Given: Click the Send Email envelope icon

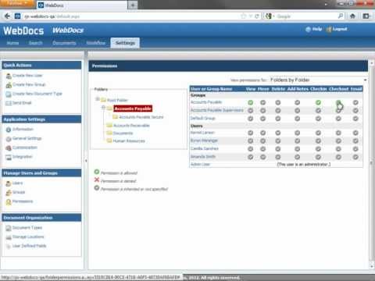Looking at the screenshot, I should [9, 103].
